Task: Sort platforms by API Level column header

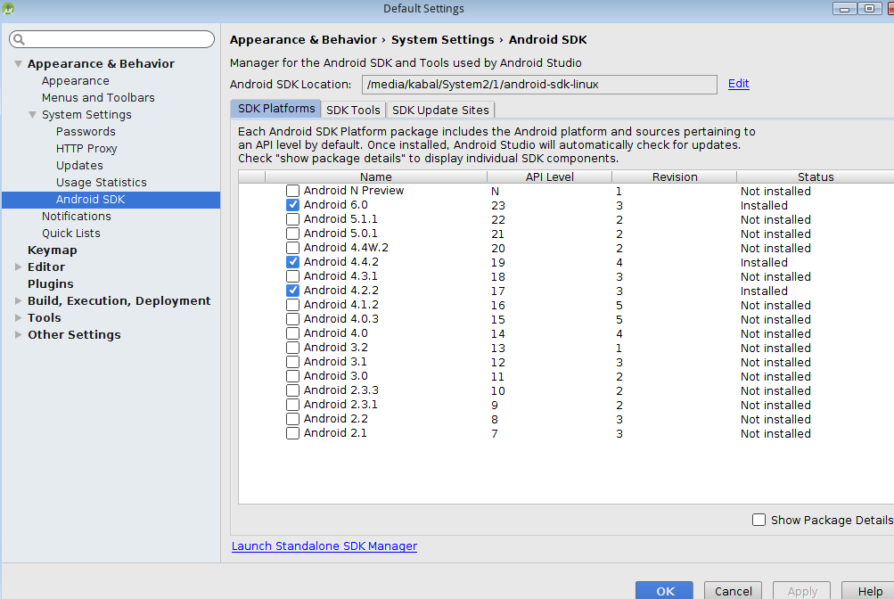Action: 549,176
